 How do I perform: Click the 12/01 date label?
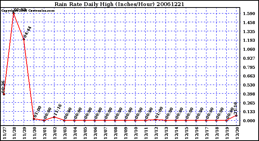point(45,133)
